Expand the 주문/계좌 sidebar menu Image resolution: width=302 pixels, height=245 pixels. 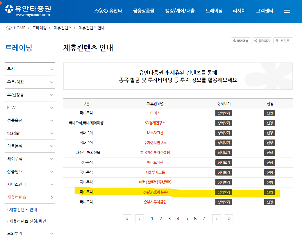(30, 82)
